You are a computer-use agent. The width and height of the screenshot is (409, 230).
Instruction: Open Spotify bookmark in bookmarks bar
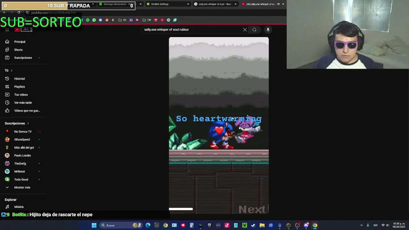tap(88, 20)
